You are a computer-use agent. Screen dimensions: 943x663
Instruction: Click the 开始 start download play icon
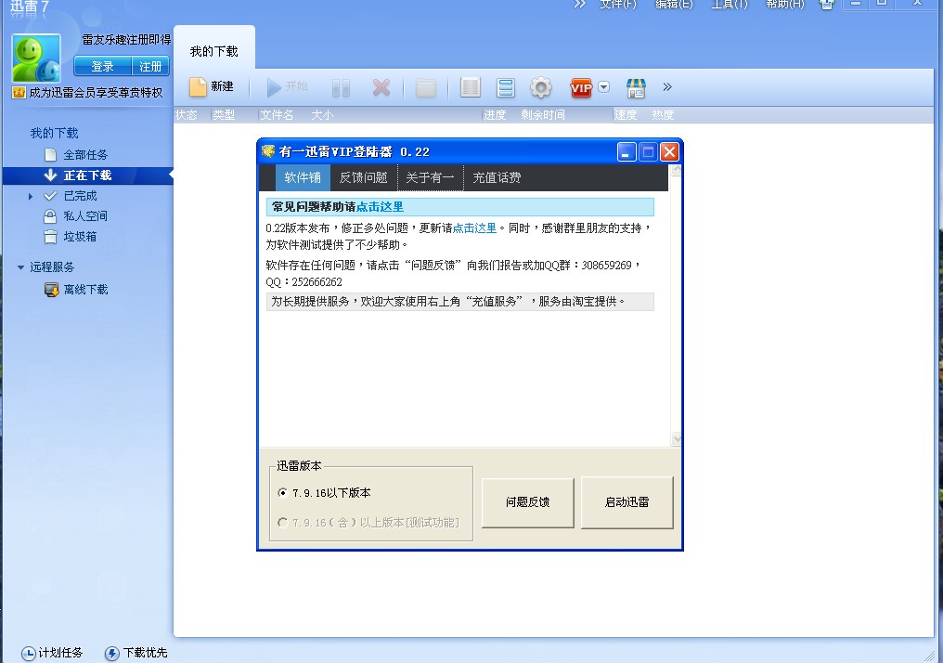click(x=274, y=87)
